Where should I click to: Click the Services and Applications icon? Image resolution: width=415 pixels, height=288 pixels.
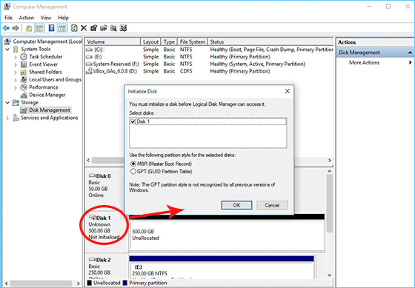pos(16,118)
